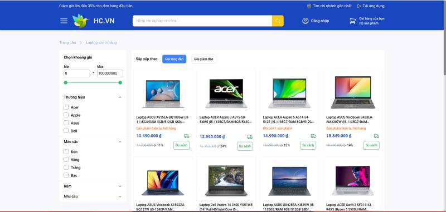Viewport: 446px width, 212px height.
Task: Click the green price range track
Action: tap(93, 82)
